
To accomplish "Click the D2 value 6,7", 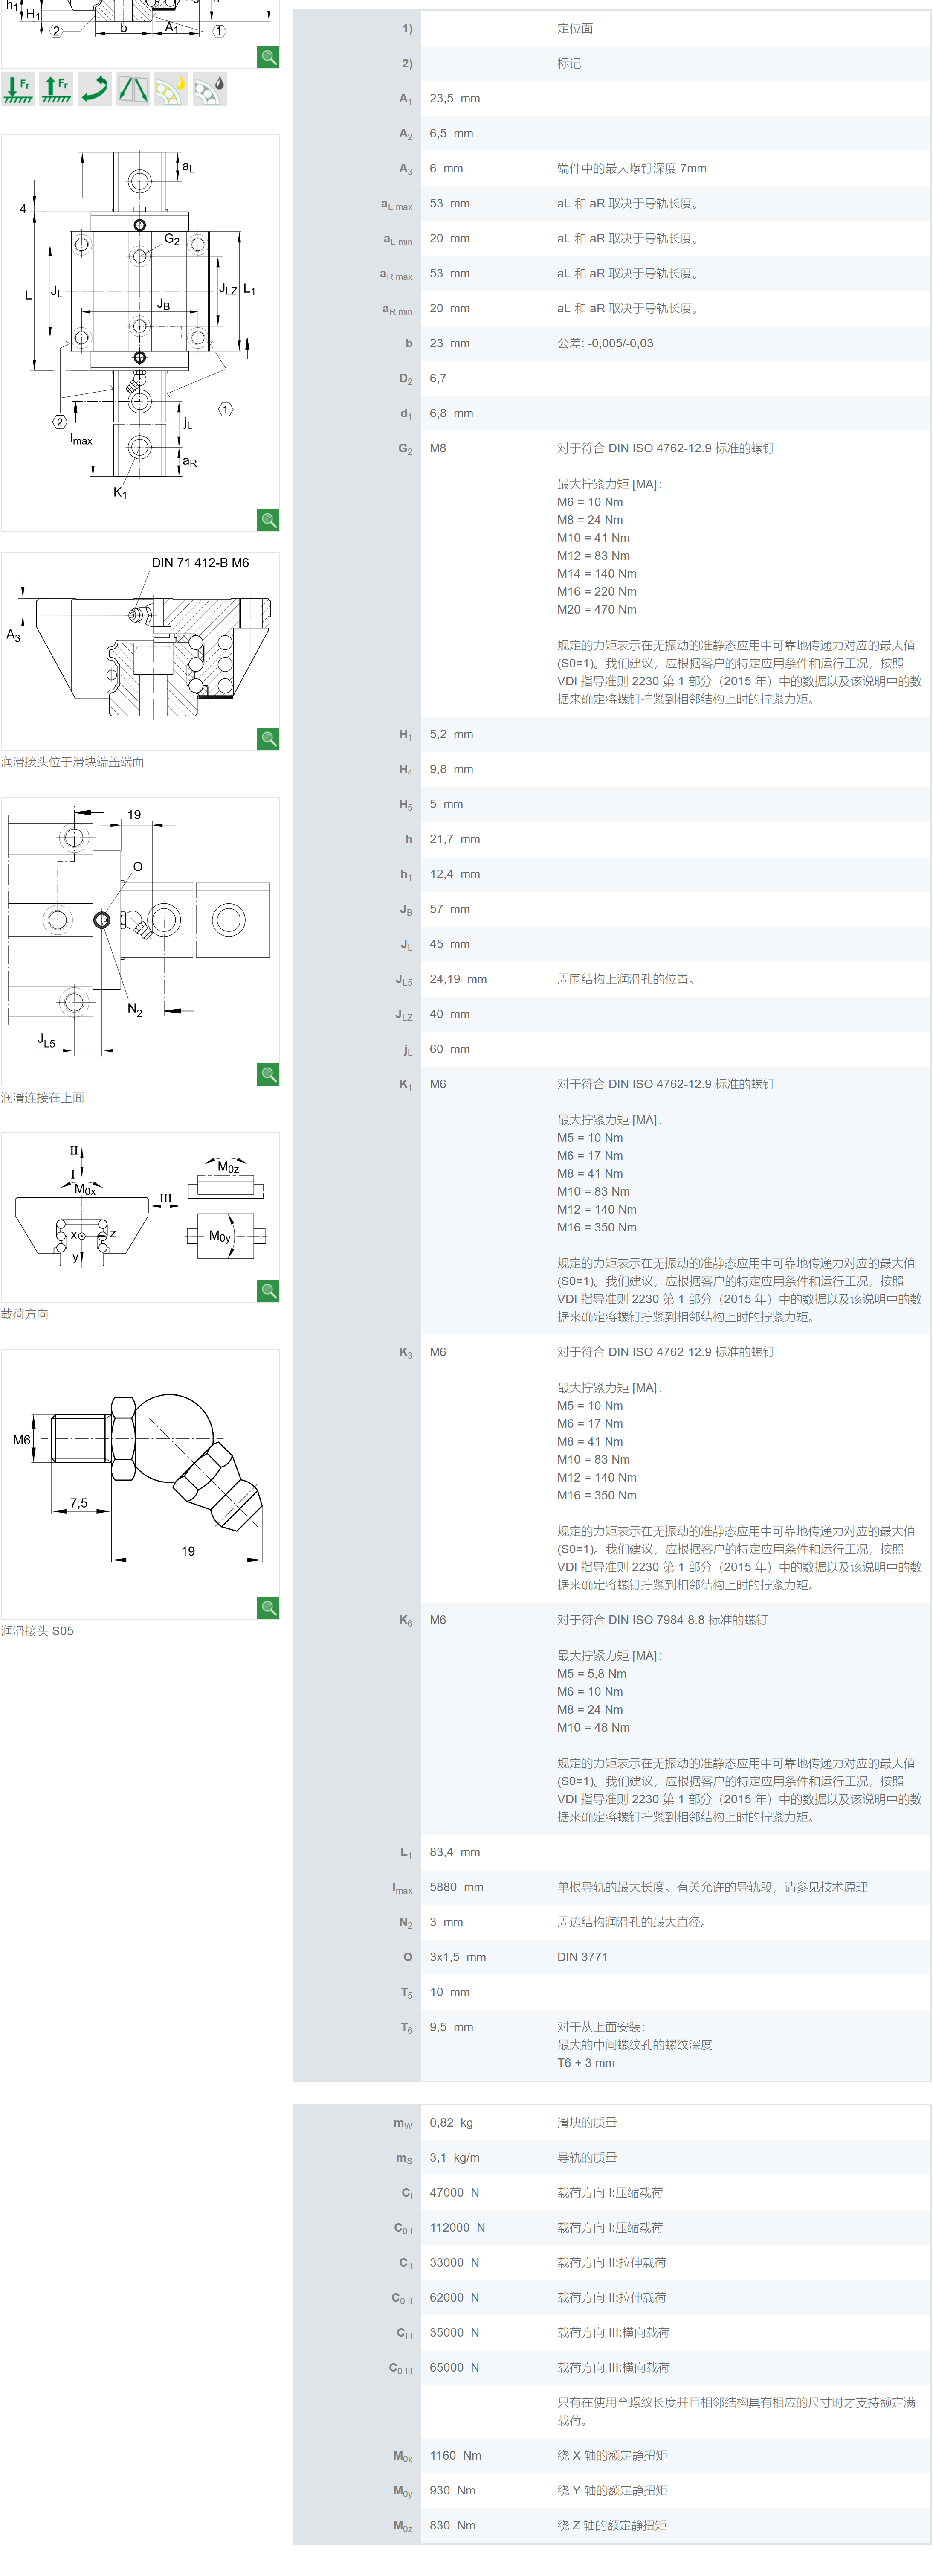I will 438,379.
